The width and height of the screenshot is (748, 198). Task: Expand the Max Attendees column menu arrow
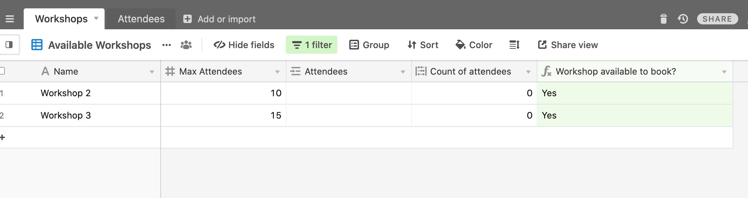click(277, 72)
